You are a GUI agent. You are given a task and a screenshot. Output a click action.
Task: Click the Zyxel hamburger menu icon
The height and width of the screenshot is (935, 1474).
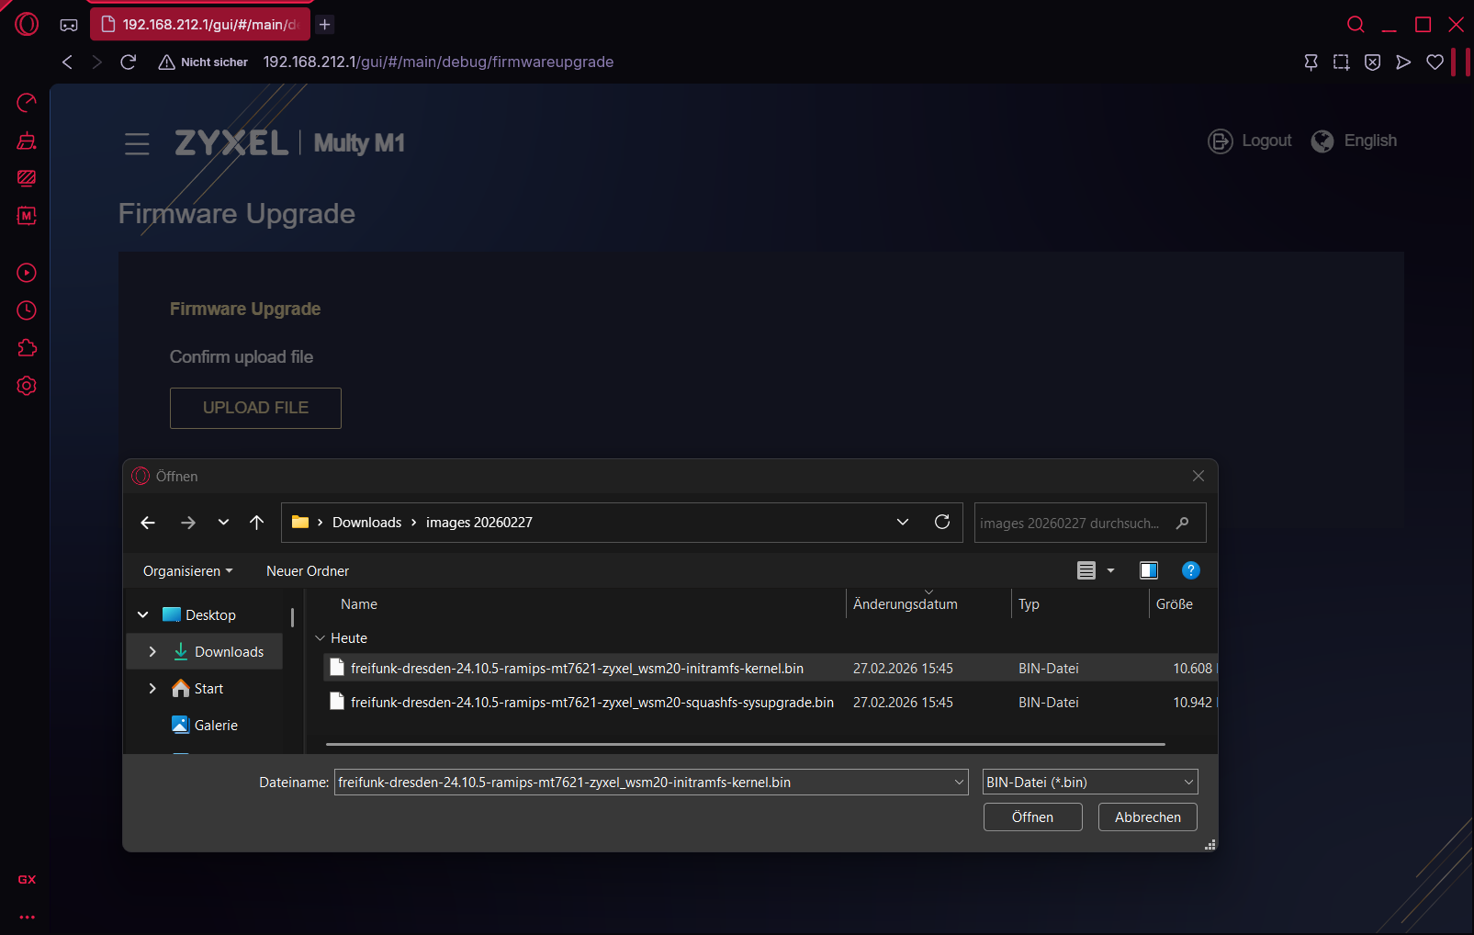(137, 143)
